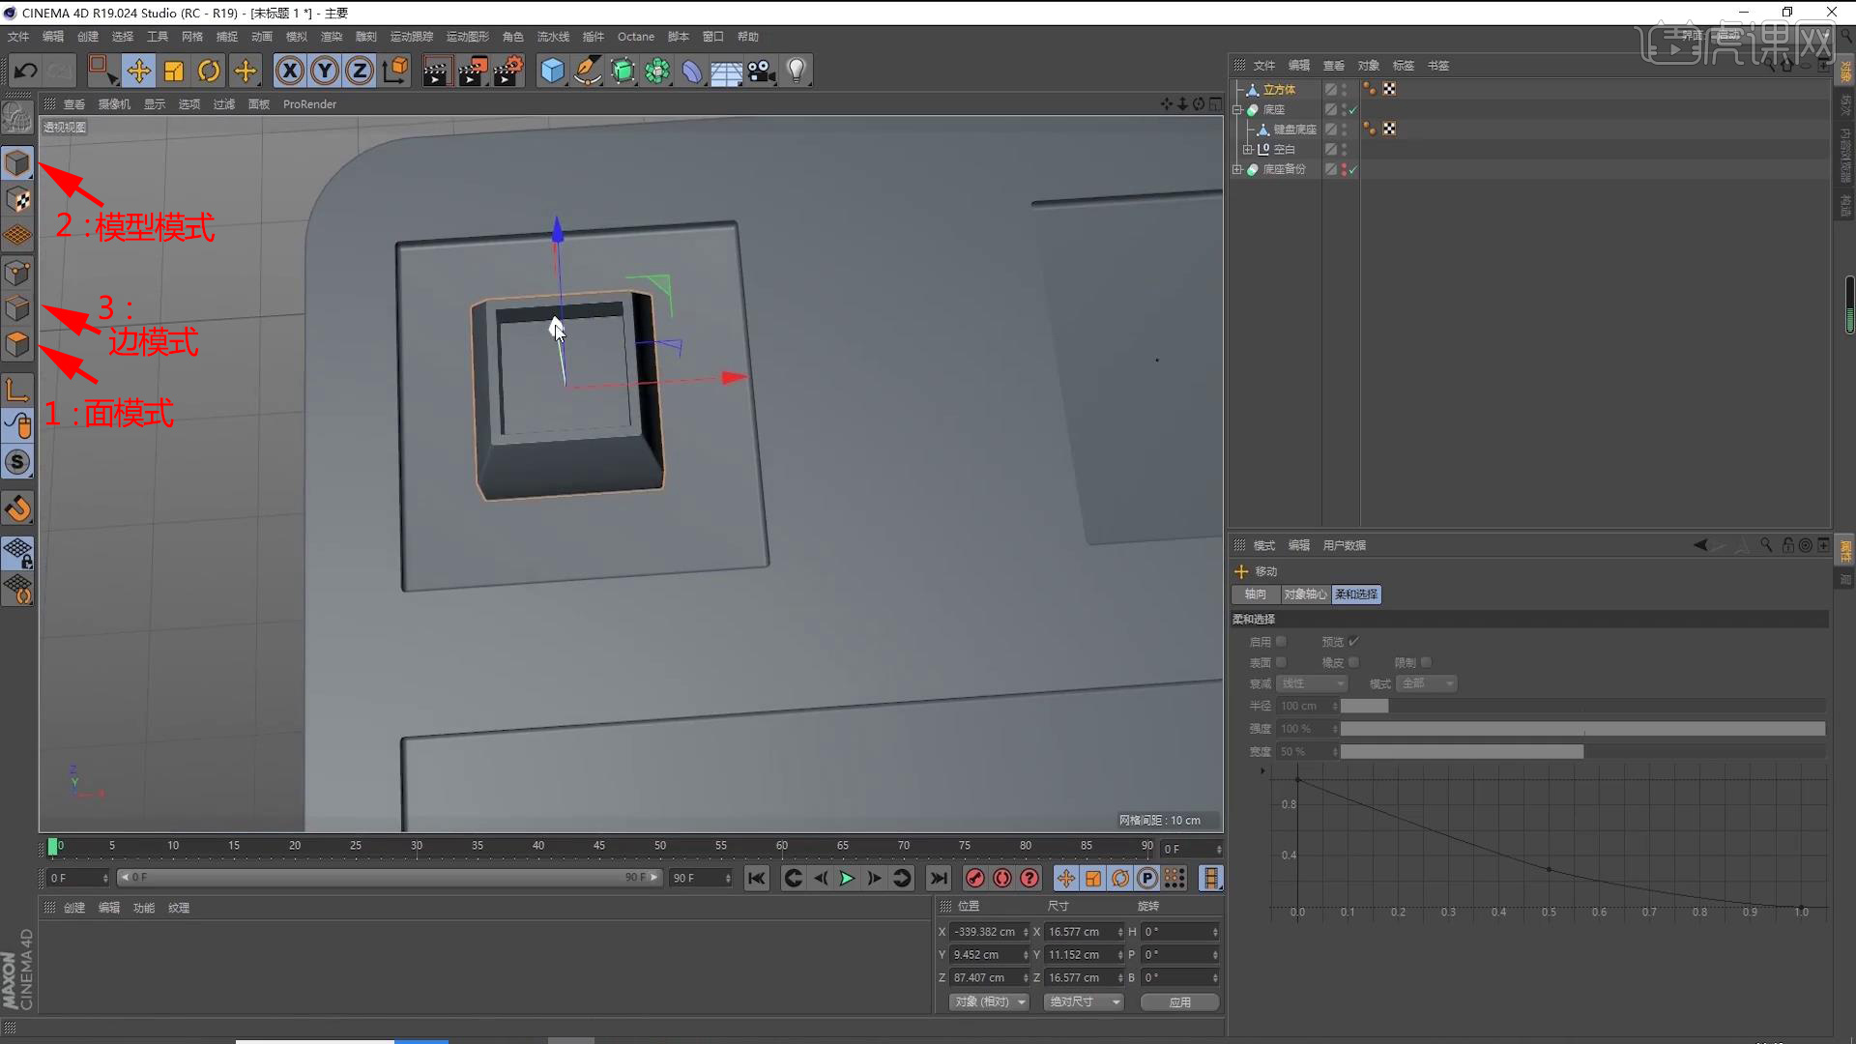Select the Scale tool in the top toolbar
1856x1044 pixels.
tap(174, 71)
